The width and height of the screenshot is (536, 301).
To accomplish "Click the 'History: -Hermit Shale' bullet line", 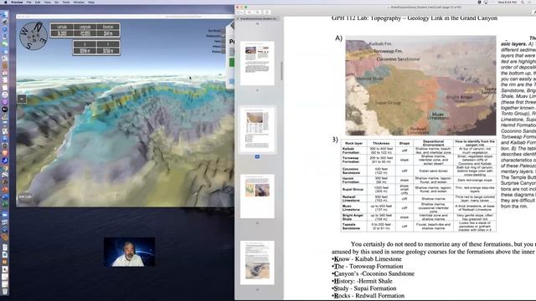I will pos(362,281).
